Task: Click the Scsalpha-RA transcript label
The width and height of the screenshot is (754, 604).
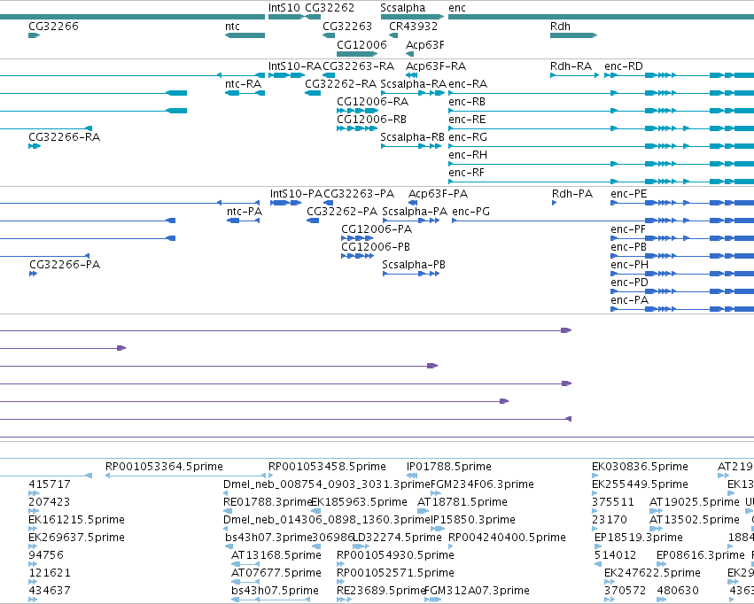Action: (x=414, y=83)
